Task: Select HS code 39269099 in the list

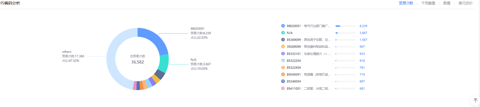Action: [x=294, y=47]
